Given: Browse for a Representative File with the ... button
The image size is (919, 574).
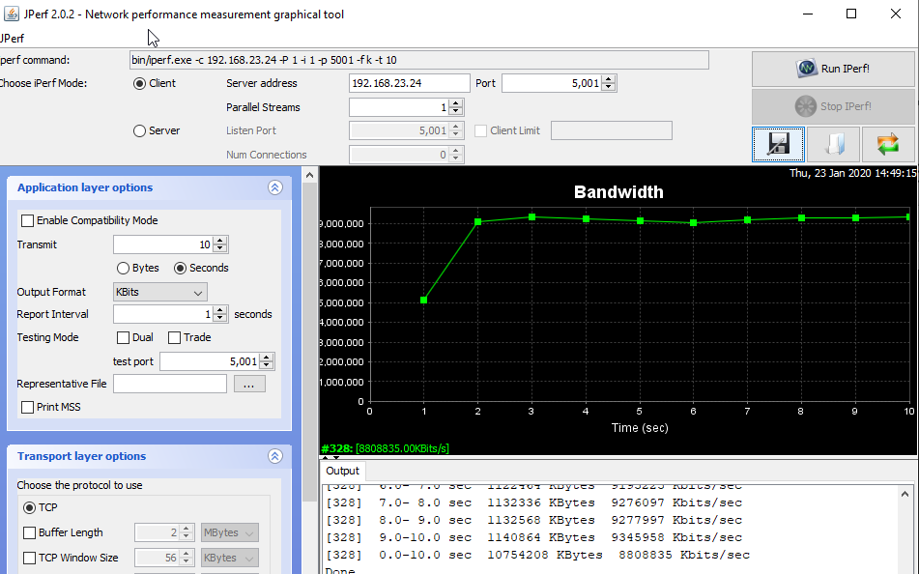Looking at the screenshot, I should point(249,384).
